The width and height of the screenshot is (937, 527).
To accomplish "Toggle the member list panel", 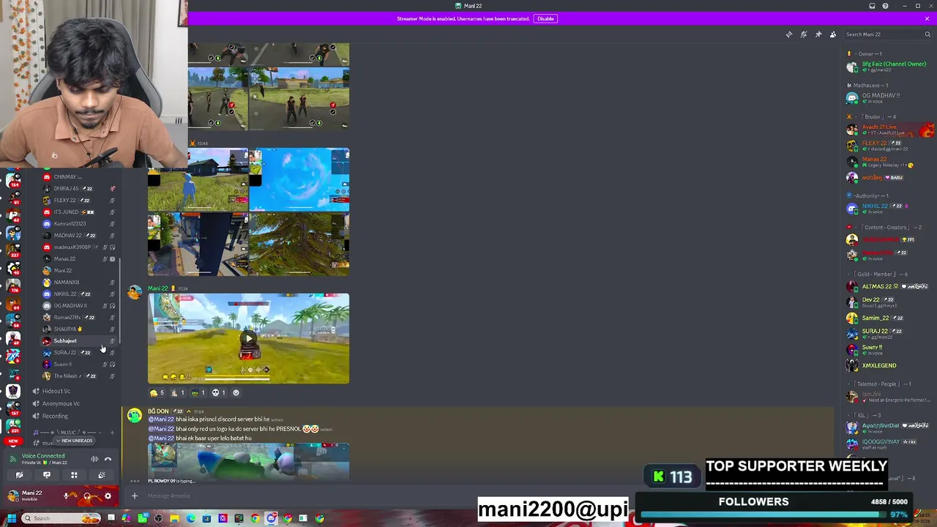I will pyautogui.click(x=832, y=34).
